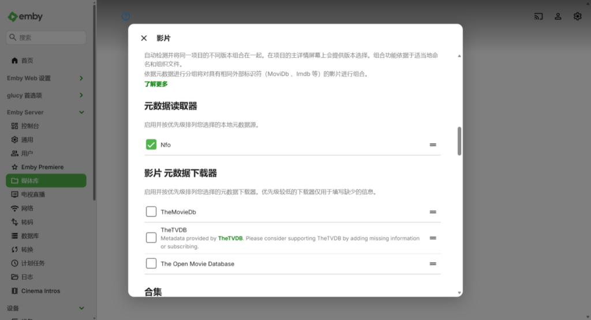Open the TheTVDB hyperlink in description
The image size is (591, 320).
(x=230, y=238)
